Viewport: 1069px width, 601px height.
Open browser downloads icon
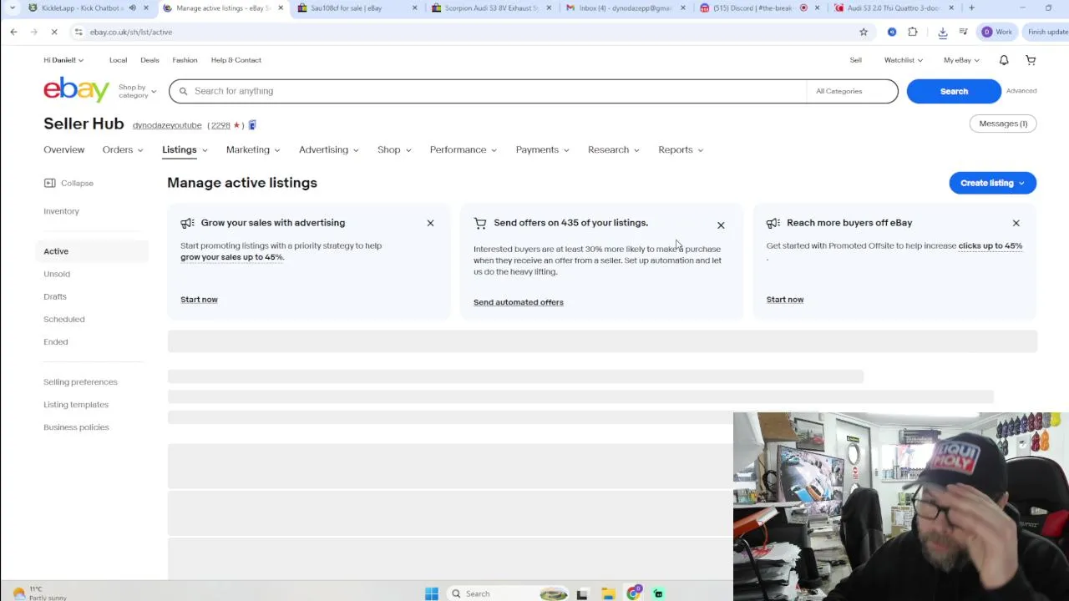[943, 32]
